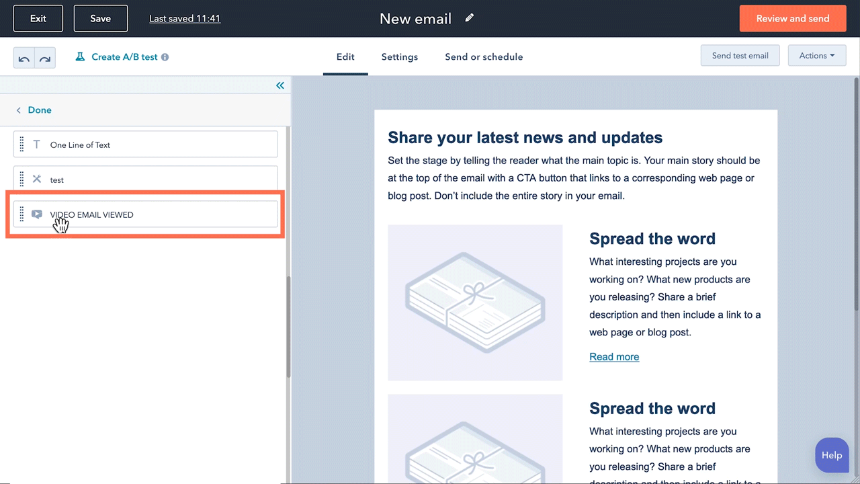
Task: Click the pencil icon to rename email
Action: (x=470, y=18)
